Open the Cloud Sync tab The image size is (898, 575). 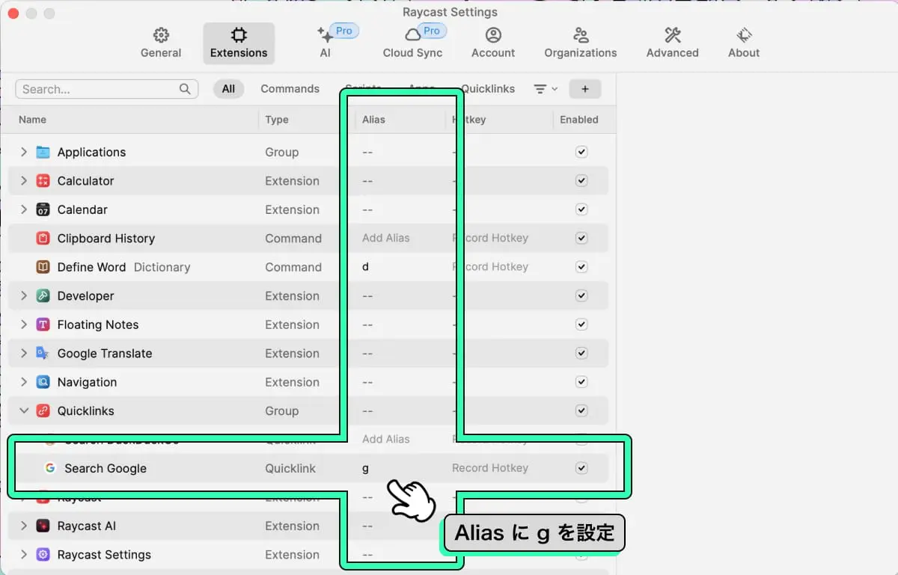(412, 43)
